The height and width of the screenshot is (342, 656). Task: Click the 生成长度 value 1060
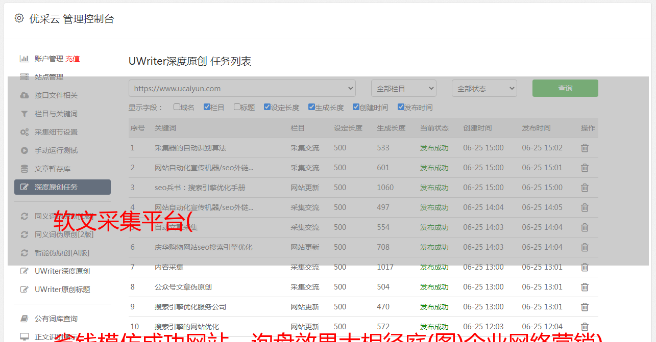(x=385, y=188)
